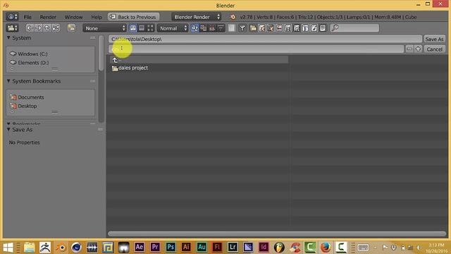This screenshot has height=254, width=451.
Task: Open the Windows Start button
Action: (x=8, y=247)
